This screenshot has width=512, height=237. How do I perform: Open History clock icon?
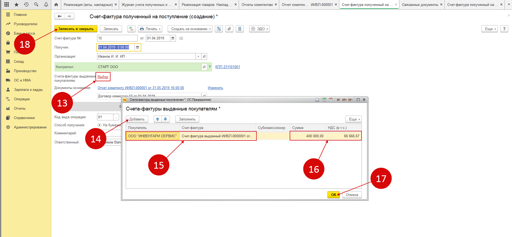pyautogui.click(x=26, y=5)
